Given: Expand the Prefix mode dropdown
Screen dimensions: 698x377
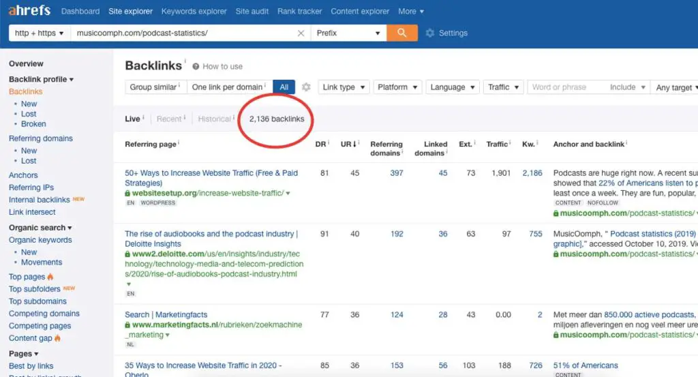Looking at the screenshot, I should pos(348,33).
